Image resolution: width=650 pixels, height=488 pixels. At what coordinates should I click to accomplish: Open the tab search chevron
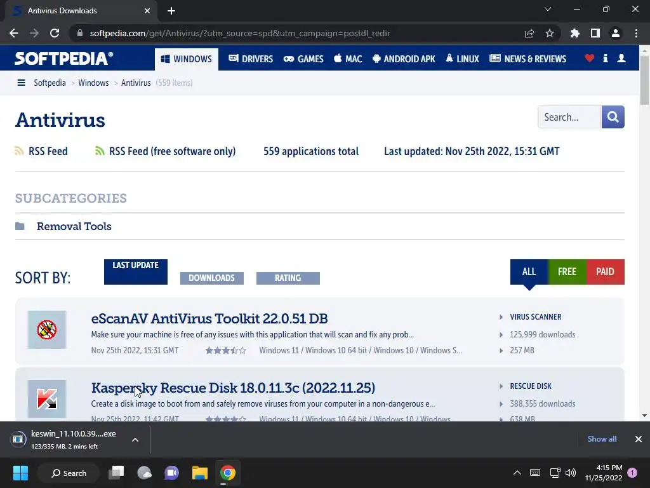(548, 9)
